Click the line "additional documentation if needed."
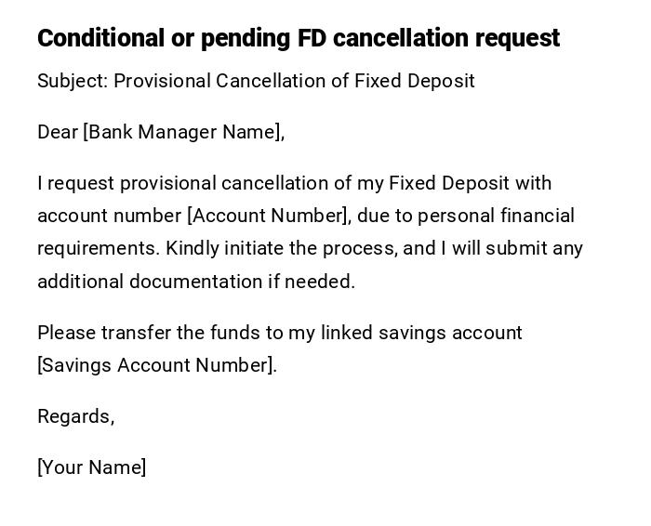This screenshot has width=651, height=526. (195, 282)
